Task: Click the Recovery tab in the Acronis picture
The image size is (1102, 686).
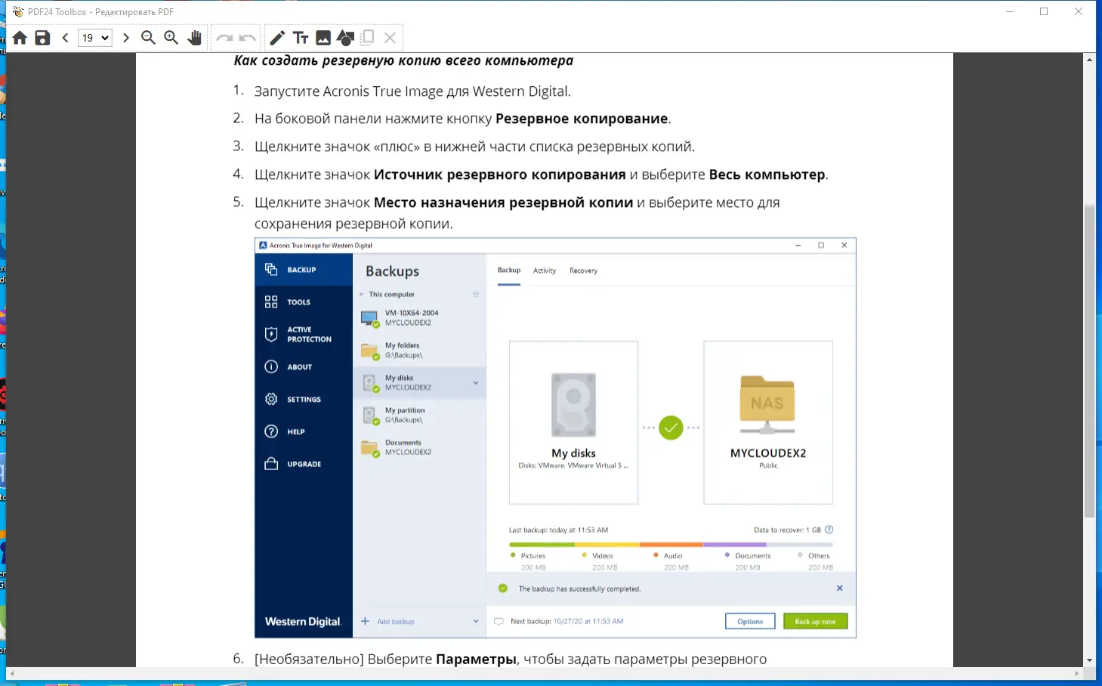Action: (x=583, y=270)
